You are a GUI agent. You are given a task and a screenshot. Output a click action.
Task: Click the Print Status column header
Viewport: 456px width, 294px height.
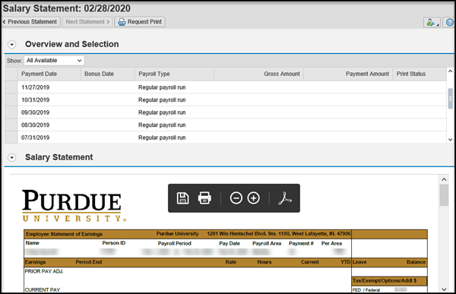pyautogui.click(x=420, y=74)
